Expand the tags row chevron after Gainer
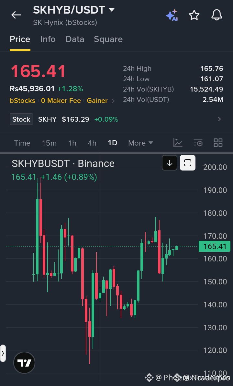Viewport: 233px width, 386px height. (113, 101)
